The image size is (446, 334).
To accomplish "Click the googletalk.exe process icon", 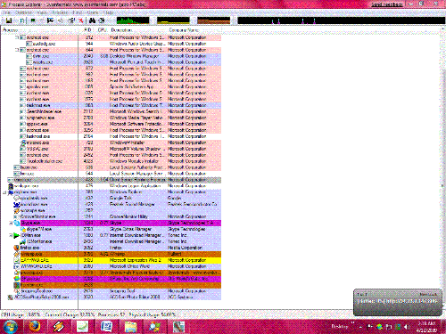I will tap(17, 199).
